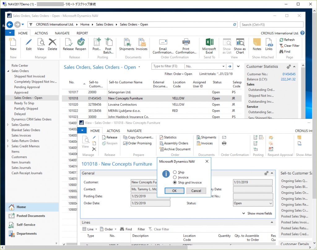
Task: Click the print icon in Order Confirmation group
Action: [x=224, y=143]
